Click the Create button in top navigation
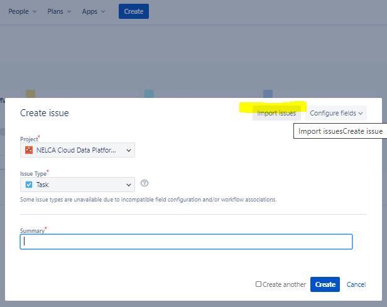Image resolution: width=387 pixels, height=307 pixels. point(134,11)
